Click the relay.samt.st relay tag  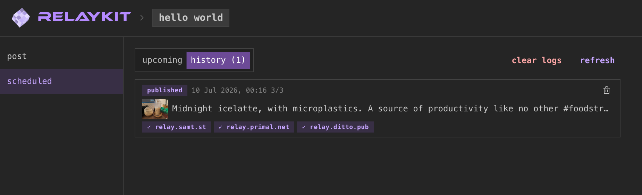[177, 127]
